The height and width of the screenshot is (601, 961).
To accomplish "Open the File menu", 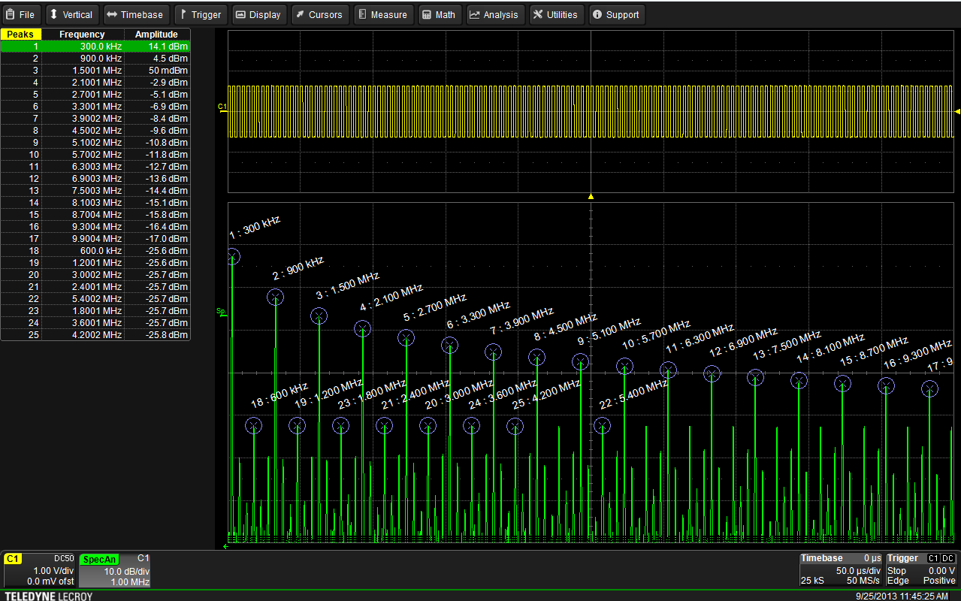I will (x=21, y=14).
